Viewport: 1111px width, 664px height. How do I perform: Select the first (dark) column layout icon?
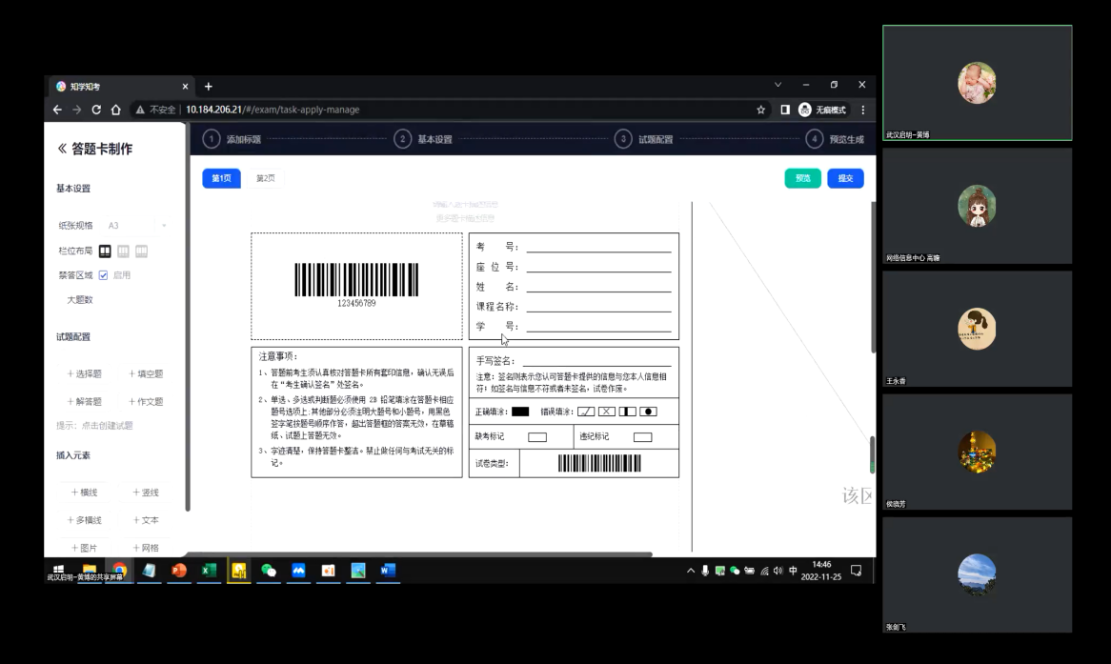coord(105,252)
